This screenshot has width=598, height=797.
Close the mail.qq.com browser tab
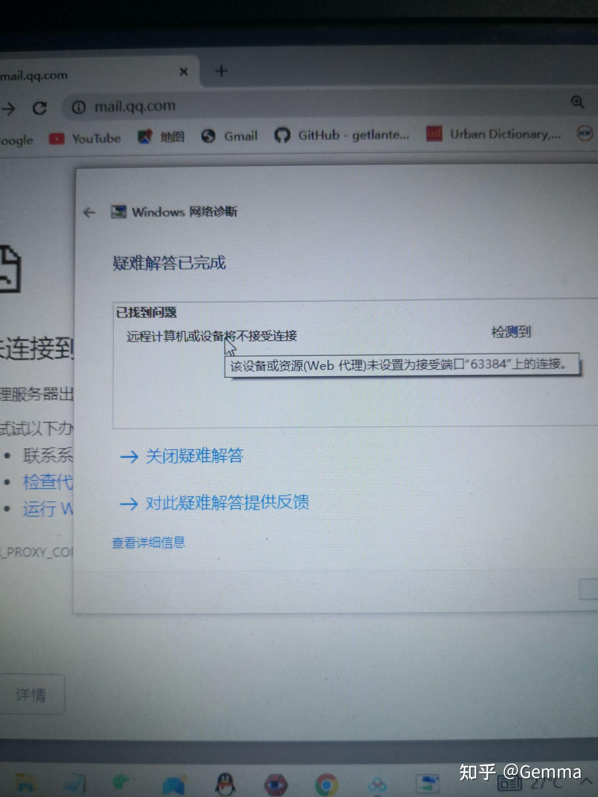(x=184, y=72)
